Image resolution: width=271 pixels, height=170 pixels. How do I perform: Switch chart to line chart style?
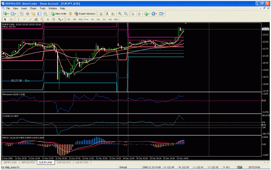pyautogui.click(x=113, y=14)
